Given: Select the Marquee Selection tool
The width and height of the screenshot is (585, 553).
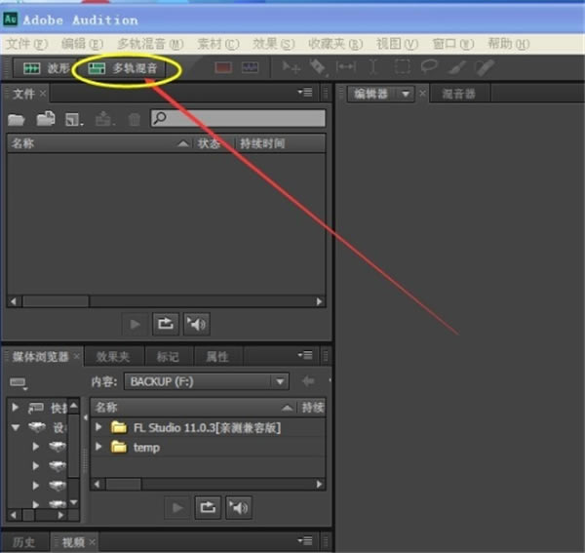Looking at the screenshot, I should click(402, 67).
